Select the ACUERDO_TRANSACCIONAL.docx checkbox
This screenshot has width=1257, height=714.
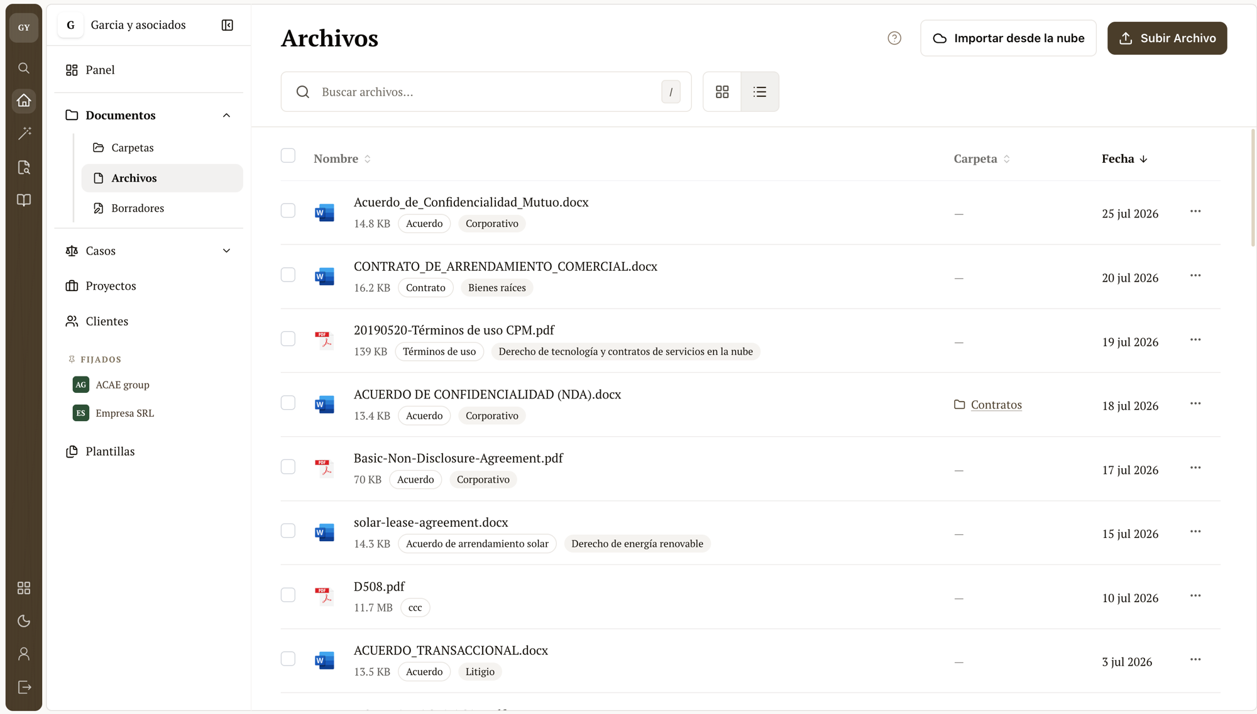pos(288,659)
